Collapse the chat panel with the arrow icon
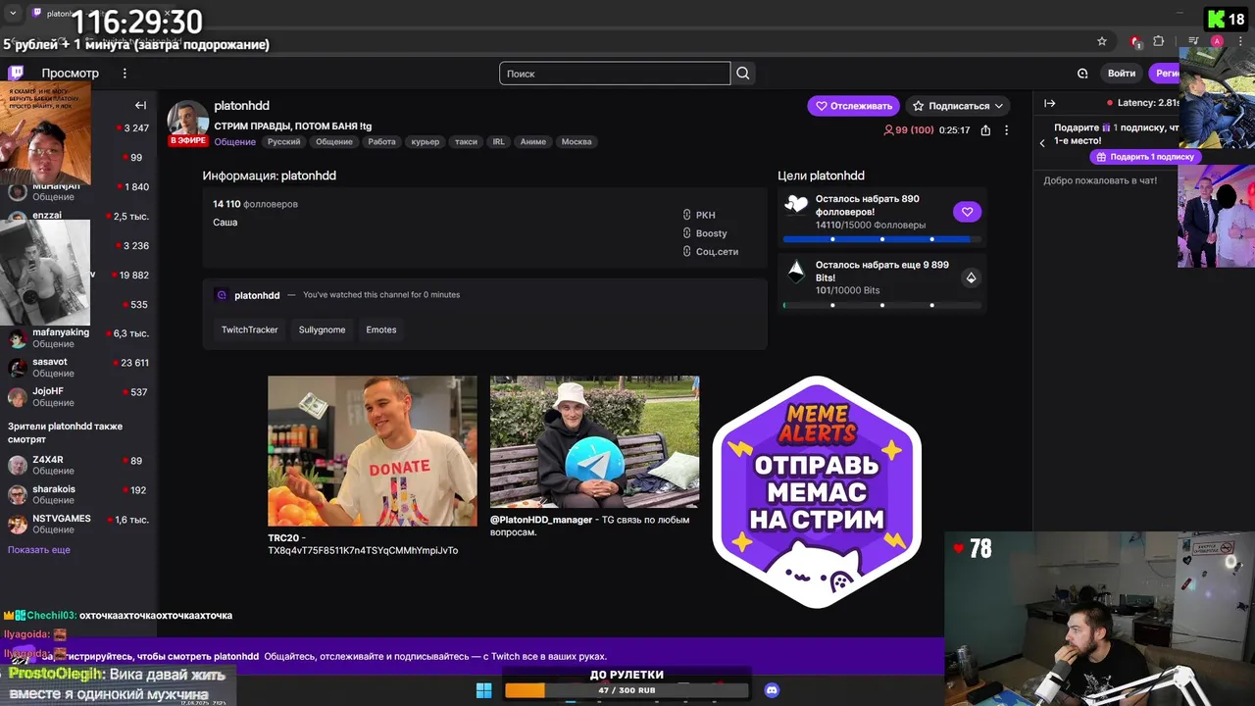1255x706 pixels. pyautogui.click(x=1049, y=103)
